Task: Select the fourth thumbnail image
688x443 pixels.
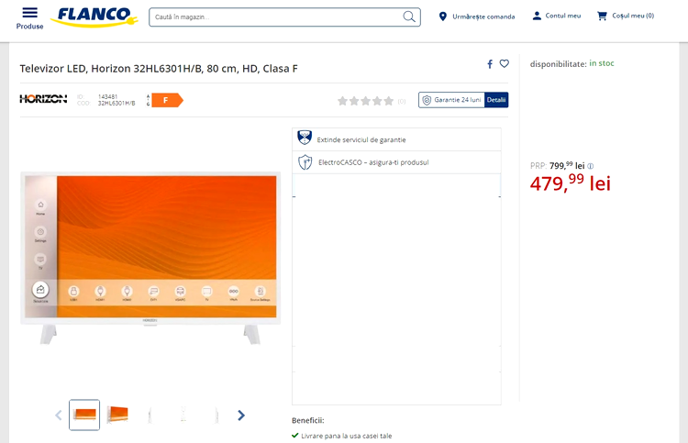Action: tap(183, 415)
